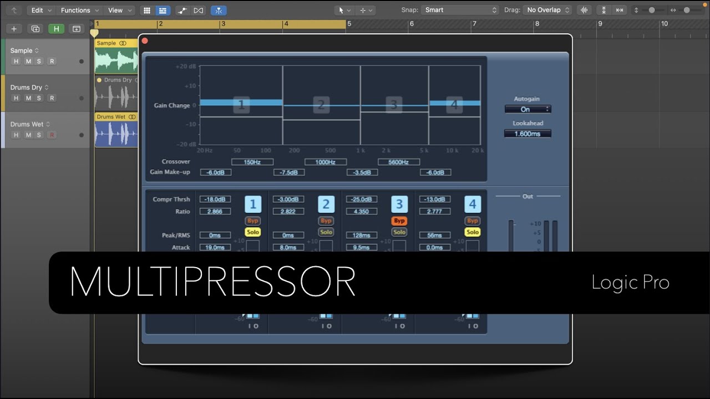
Task: Solo band 4
Action: (x=473, y=232)
